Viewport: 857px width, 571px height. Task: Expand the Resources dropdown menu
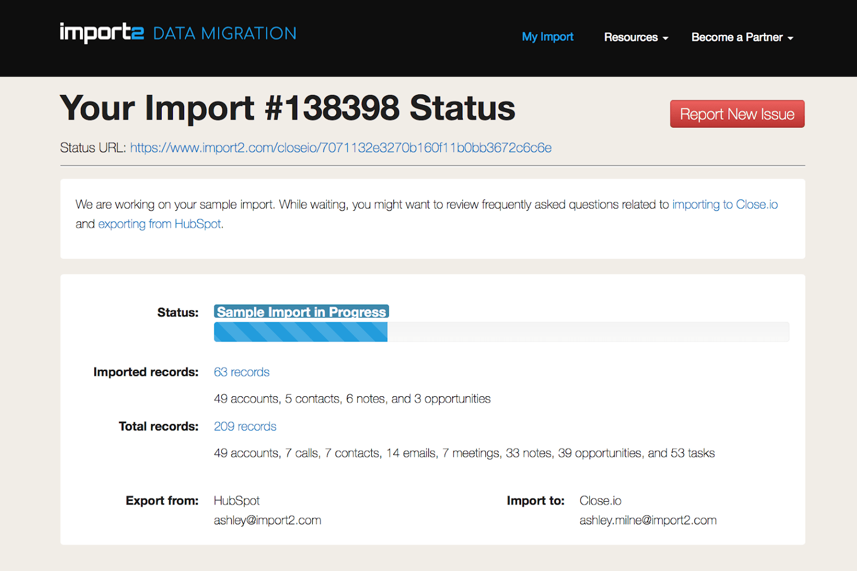pyautogui.click(x=636, y=38)
